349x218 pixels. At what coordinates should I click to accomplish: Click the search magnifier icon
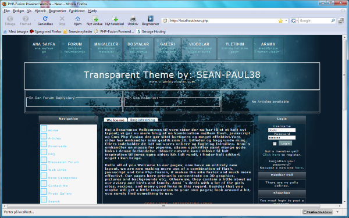click(x=333, y=21)
